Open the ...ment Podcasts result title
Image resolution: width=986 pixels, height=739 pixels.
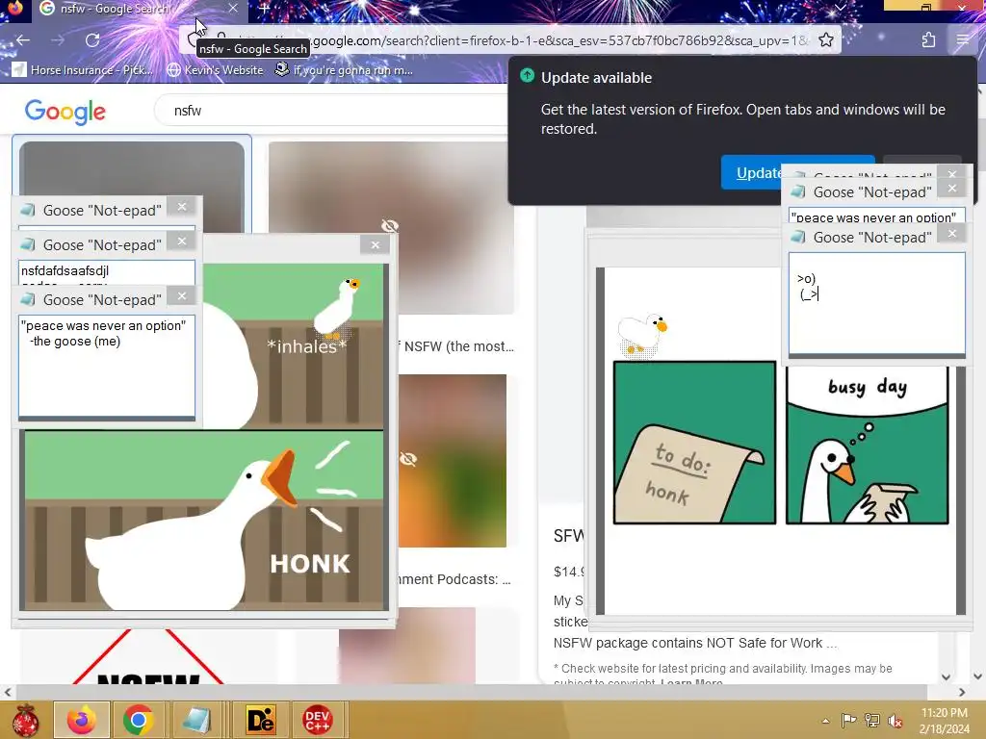pos(454,579)
